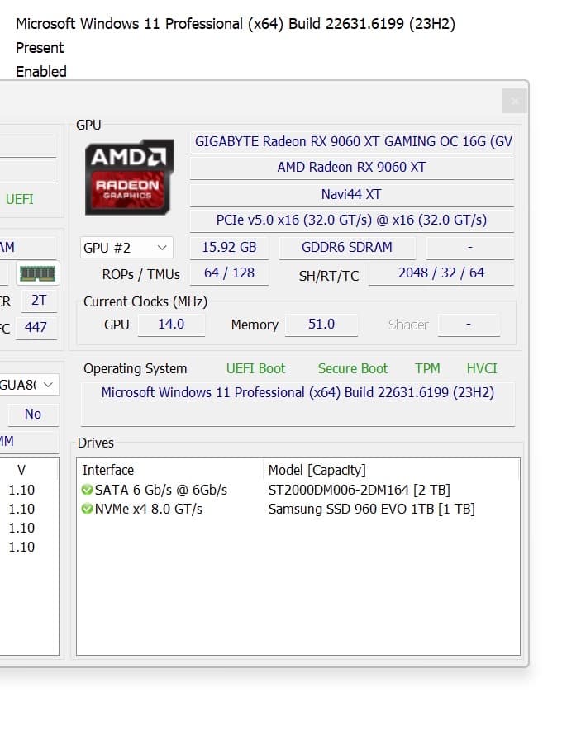Select the NVMe x4 8.0 GT/s drive row

coord(298,509)
